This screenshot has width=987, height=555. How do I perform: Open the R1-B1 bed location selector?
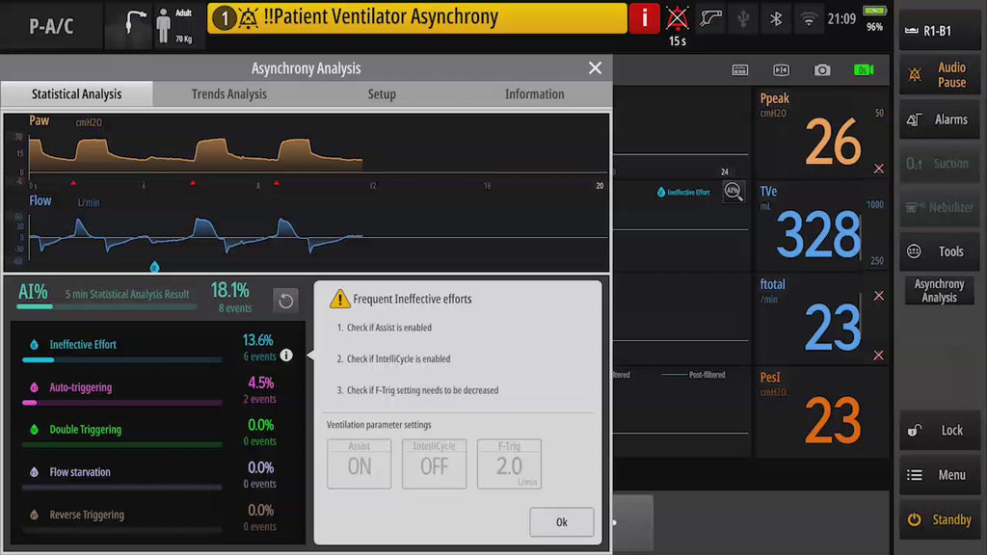pos(939,31)
